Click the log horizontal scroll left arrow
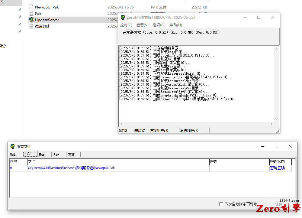This screenshot has height=218, width=302. point(121,124)
